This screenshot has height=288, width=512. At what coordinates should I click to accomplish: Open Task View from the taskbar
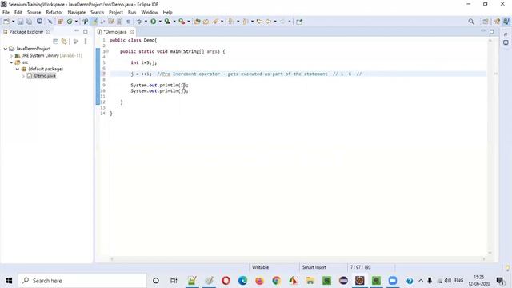(174, 281)
